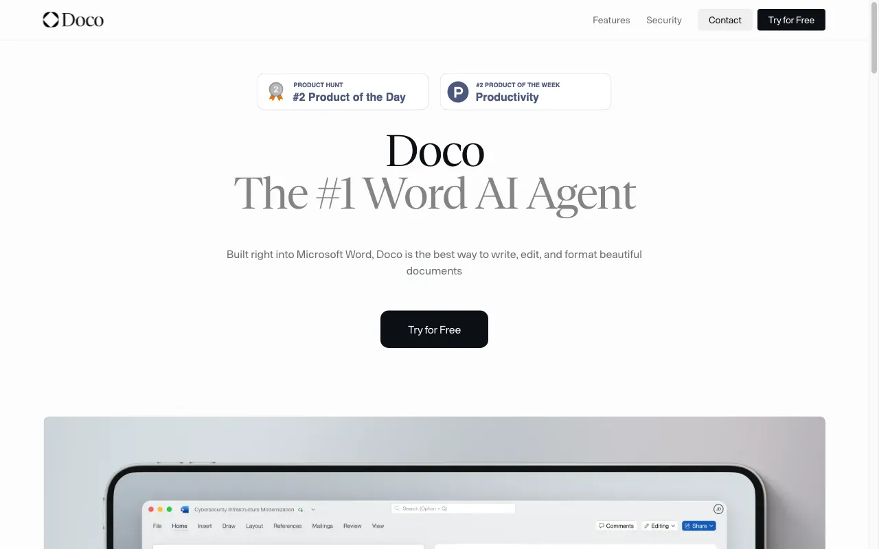Expand the chevron next to the document title
This screenshot has height=549, width=879.
coord(313,510)
